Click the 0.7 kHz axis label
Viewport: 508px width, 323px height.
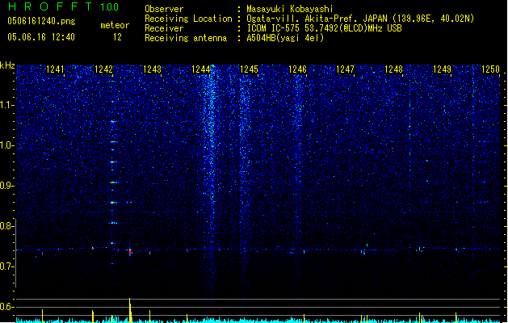tap(6, 266)
